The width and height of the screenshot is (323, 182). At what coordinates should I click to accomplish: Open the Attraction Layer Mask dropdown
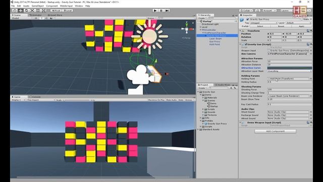(289, 71)
